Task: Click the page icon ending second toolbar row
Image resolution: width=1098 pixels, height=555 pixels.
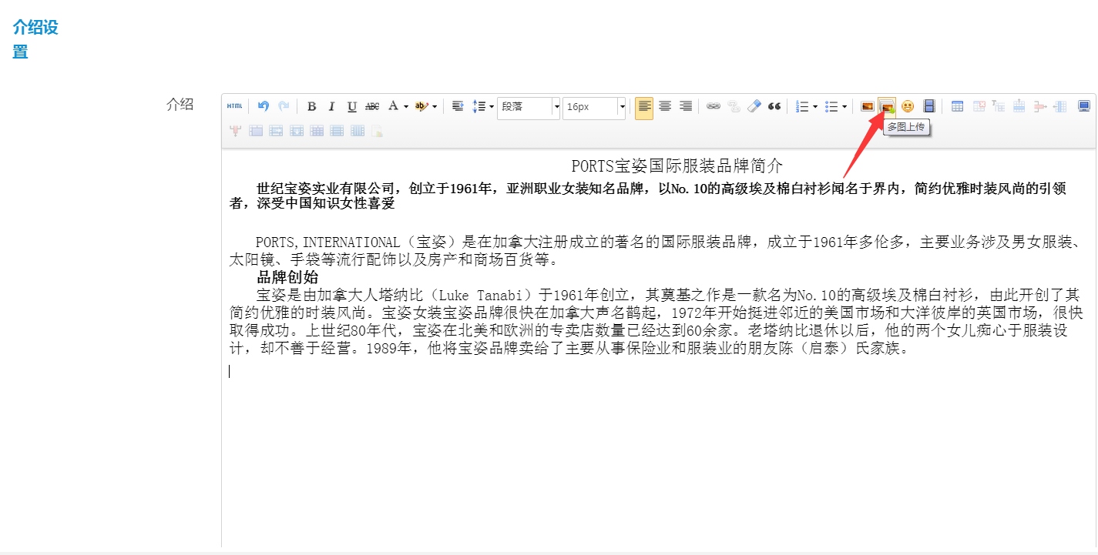Action: point(378,131)
